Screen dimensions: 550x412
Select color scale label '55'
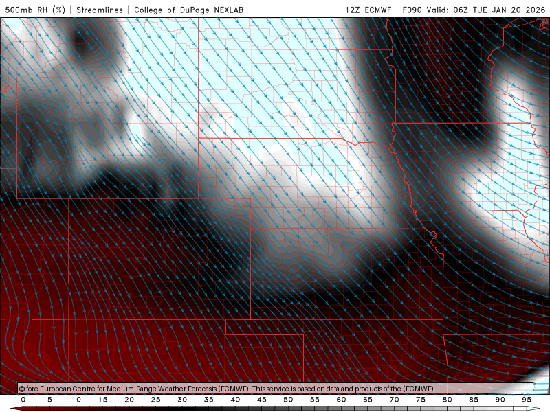pos(315,400)
